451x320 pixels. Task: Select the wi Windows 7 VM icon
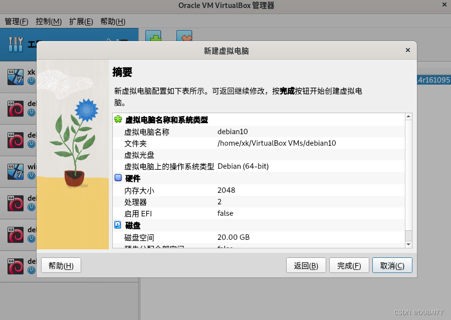16,172
